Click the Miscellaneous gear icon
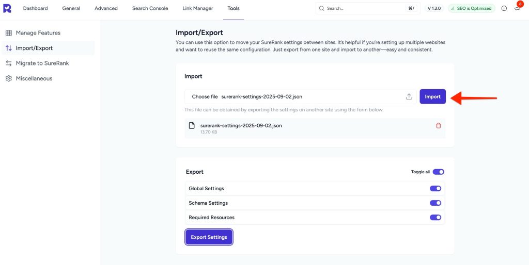The height and width of the screenshot is (265, 529). [9, 78]
